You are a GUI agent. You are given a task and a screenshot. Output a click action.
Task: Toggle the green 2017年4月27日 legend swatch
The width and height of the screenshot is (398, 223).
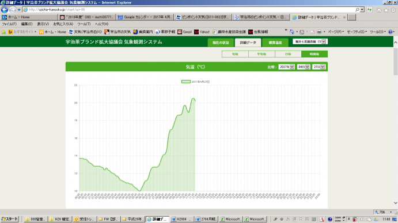(x=186, y=82)
